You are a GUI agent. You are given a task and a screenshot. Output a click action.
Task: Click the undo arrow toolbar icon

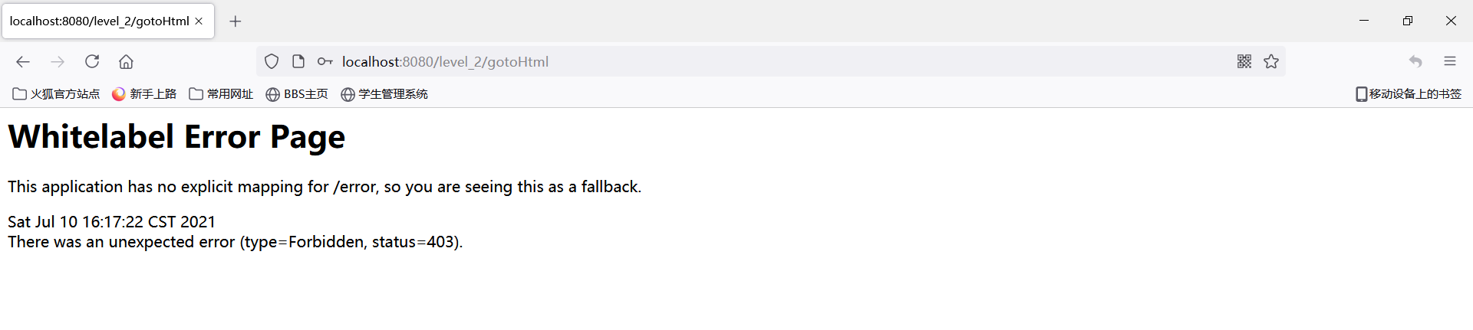tap(1415, 62)
